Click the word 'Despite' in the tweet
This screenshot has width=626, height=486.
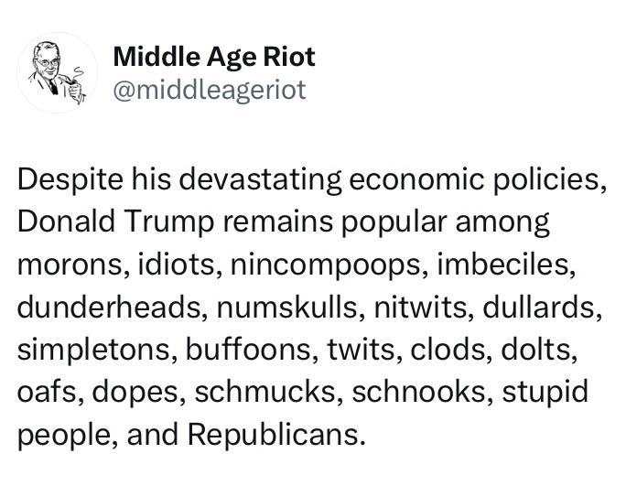[70, 181]
